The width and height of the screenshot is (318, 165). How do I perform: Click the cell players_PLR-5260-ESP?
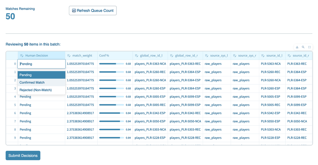[x=150, y=88]
